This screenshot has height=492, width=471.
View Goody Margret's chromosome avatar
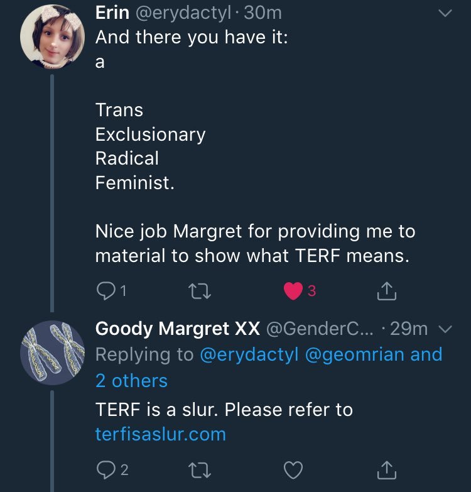point(51,352)
